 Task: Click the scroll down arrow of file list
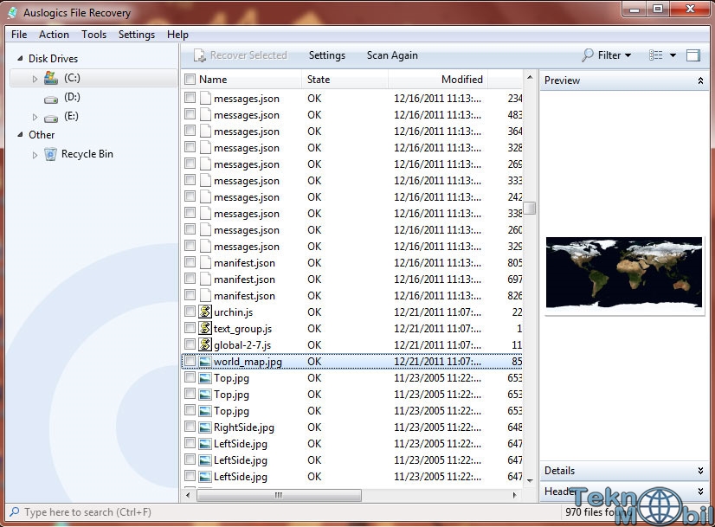point(530,480)
